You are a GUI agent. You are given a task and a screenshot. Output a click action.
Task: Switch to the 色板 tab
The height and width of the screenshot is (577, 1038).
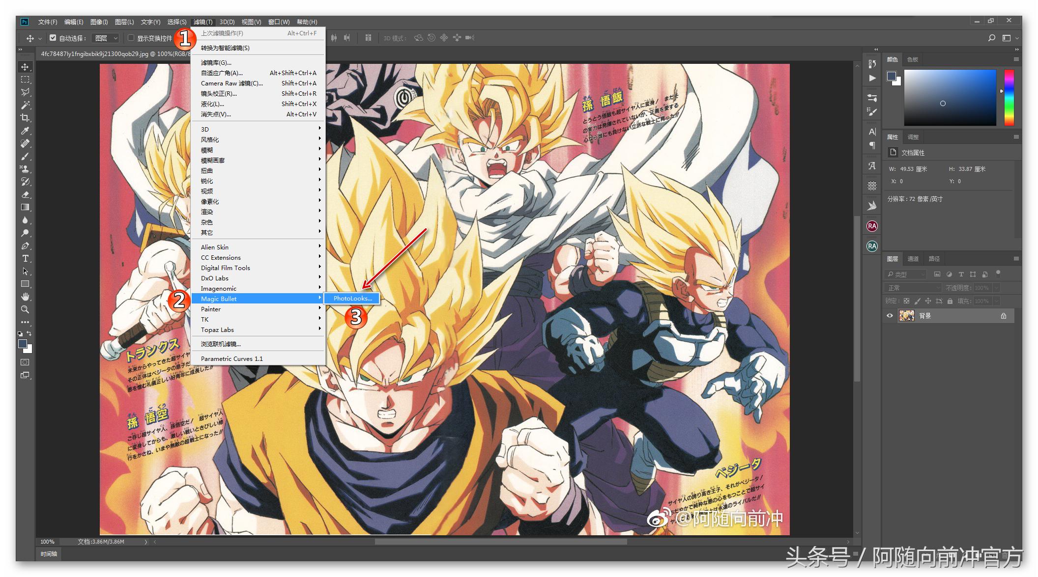(912, 59)
